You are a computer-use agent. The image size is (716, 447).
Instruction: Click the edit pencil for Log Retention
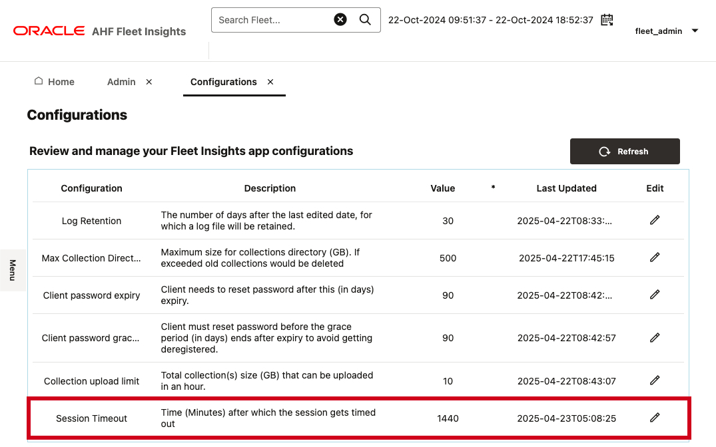[x=655, y=220]
